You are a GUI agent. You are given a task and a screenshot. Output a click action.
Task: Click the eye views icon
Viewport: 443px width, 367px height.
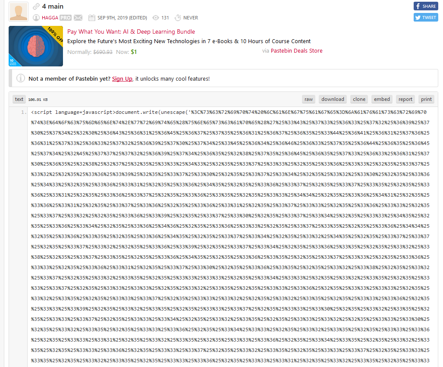[x=156, y=18]
